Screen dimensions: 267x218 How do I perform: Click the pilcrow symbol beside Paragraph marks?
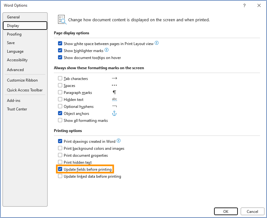coord(114,92)
